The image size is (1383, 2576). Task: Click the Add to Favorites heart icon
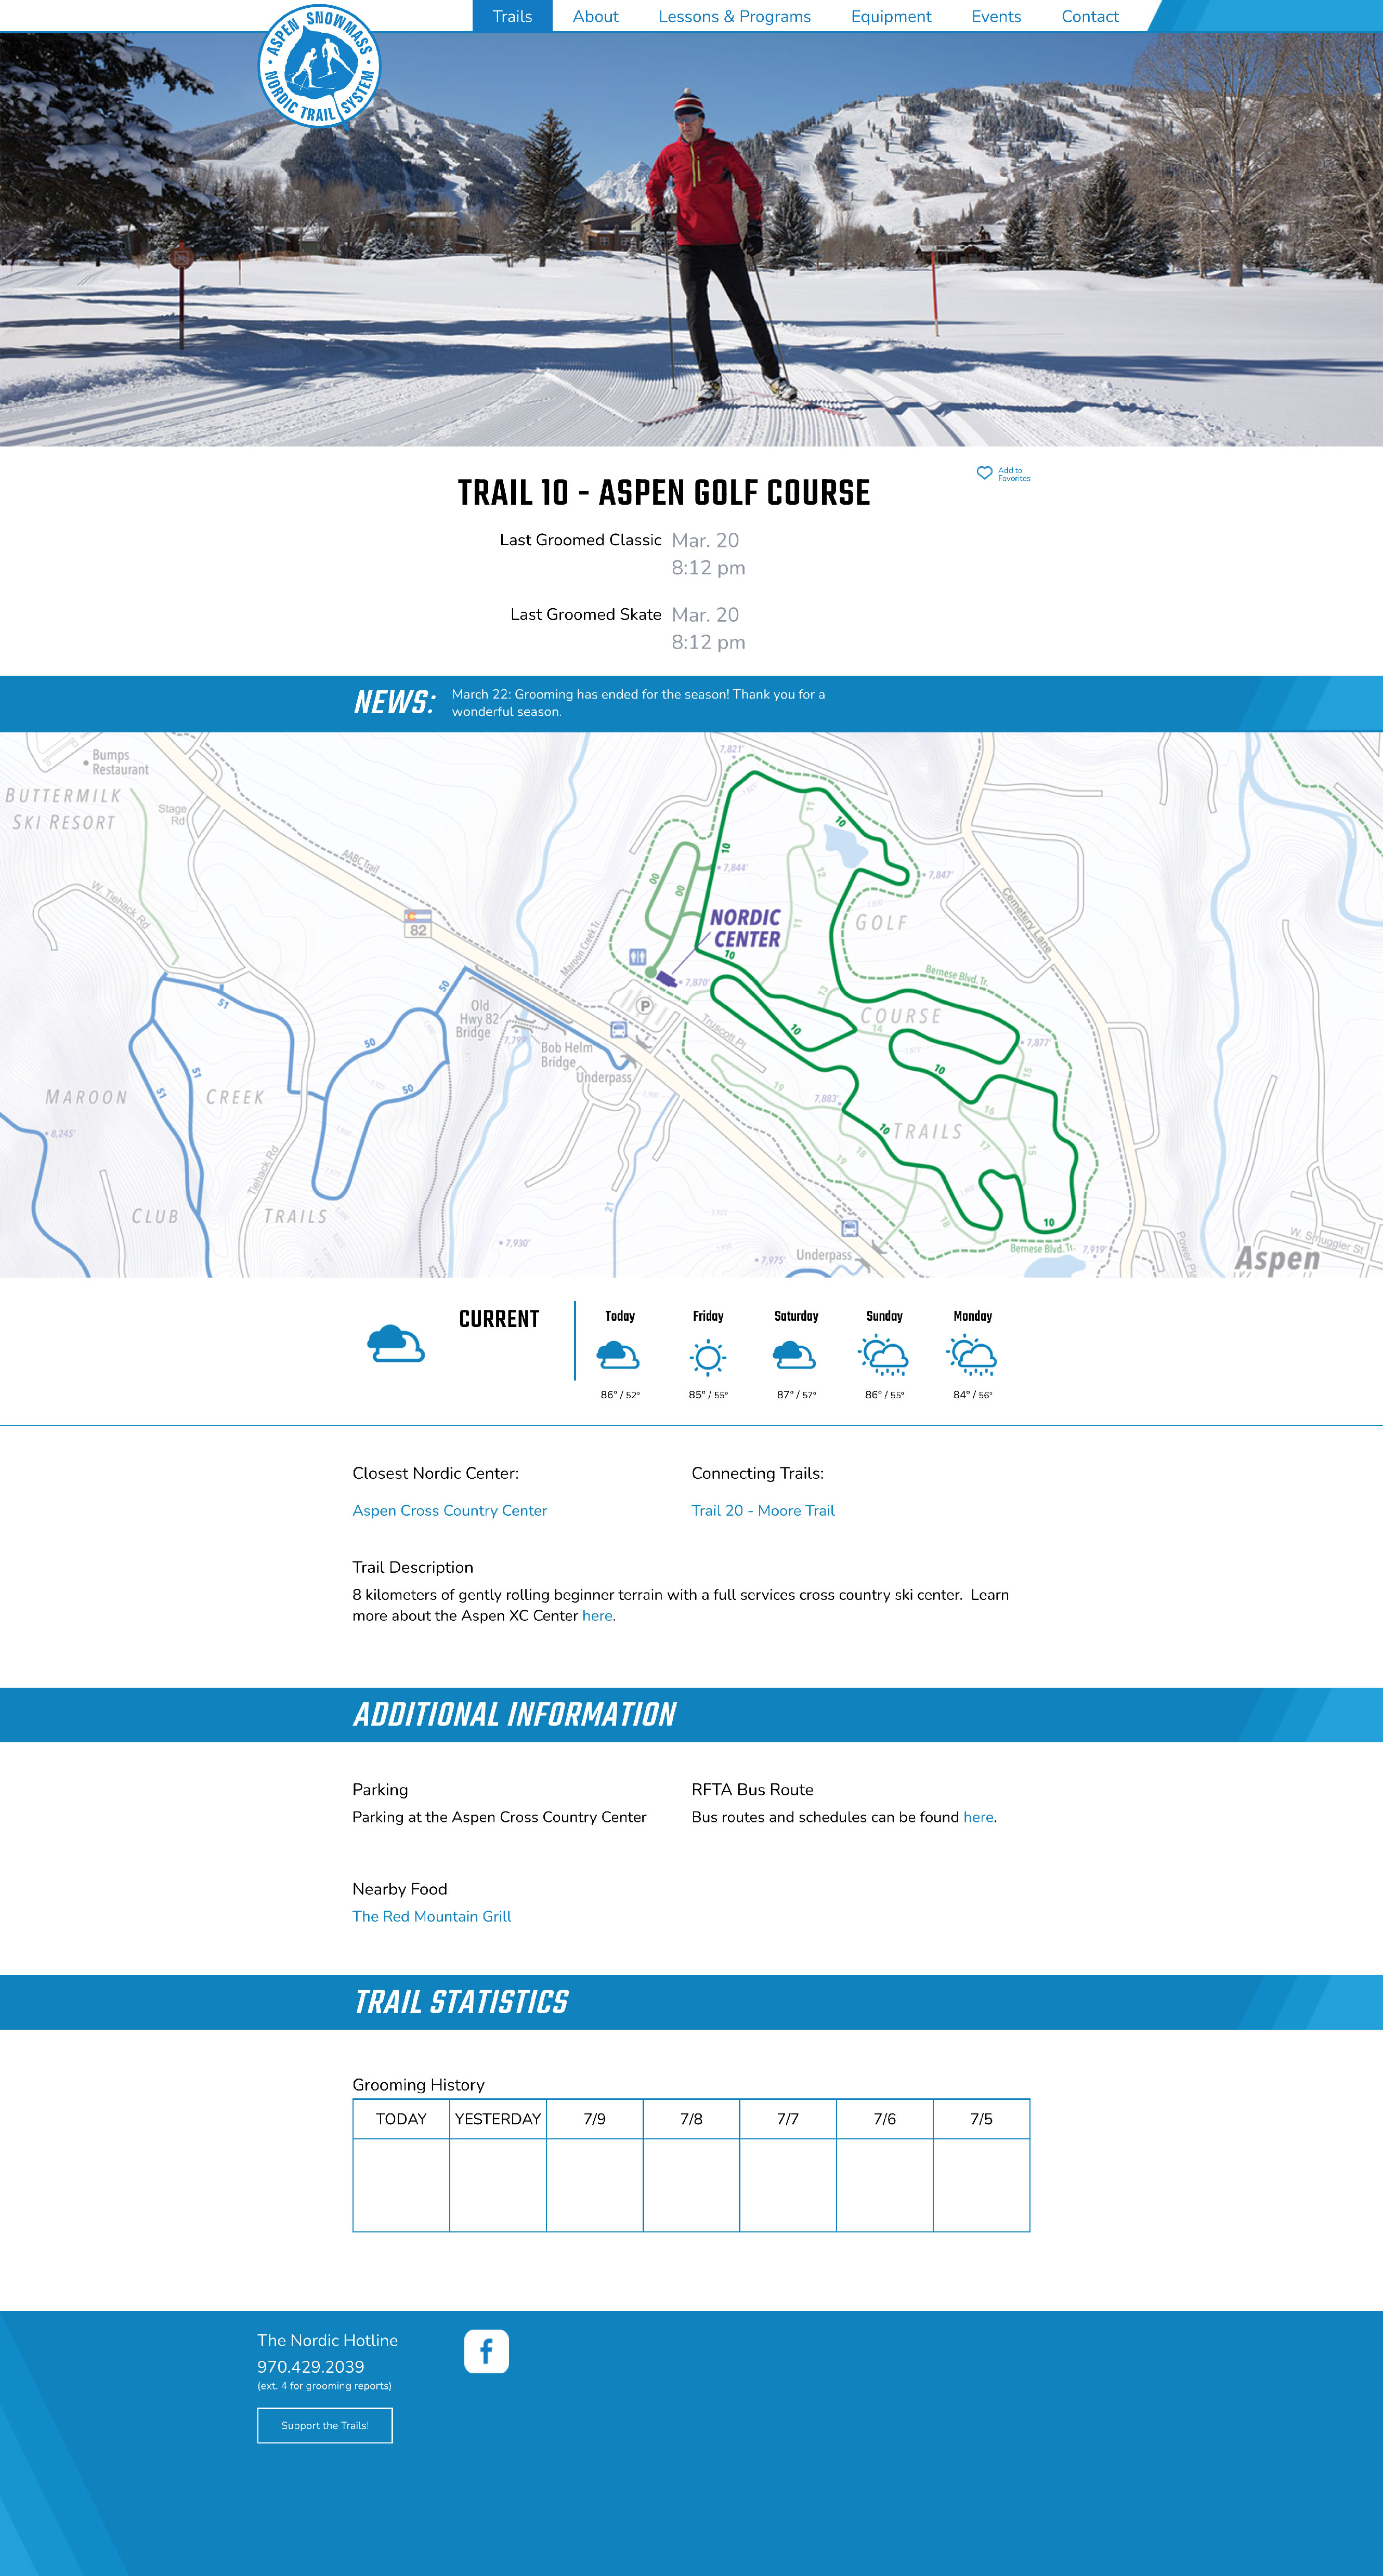point(984,473)
